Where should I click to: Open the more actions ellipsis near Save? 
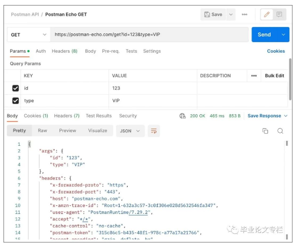(x=244, y=15)
